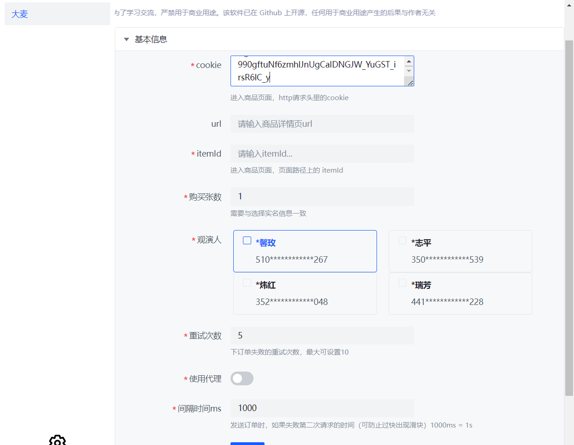This screenshot has width=574, height=445.
Task: Click the blue button below 间隔时间
Action: (248, 444)
